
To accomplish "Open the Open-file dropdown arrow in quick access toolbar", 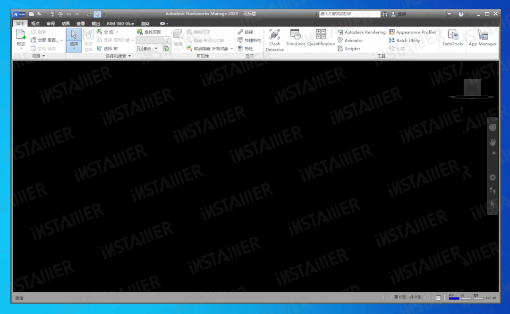I will coord(45,14).
